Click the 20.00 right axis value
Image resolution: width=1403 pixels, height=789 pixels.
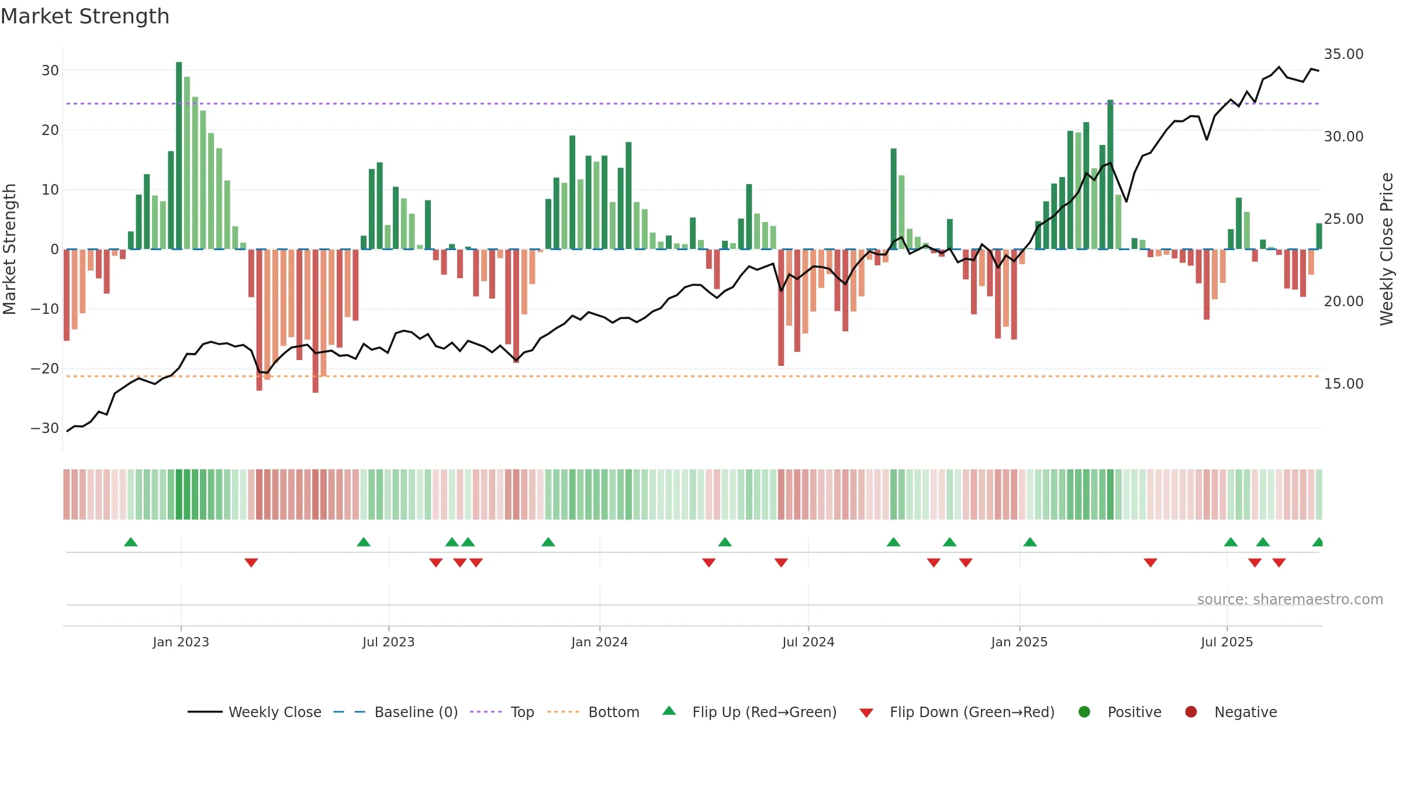1344,302
